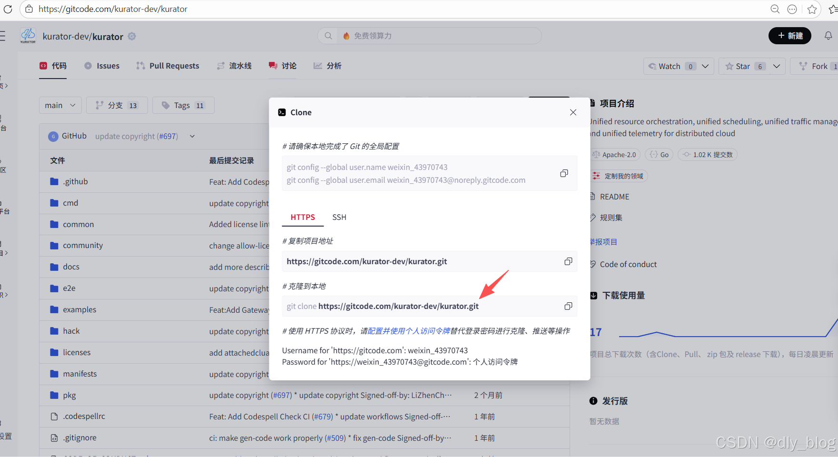Click the kurator-dev/kurator repository title
Image resolution: width=838 pixels, height=457 pixels.
tap(83, 37)
